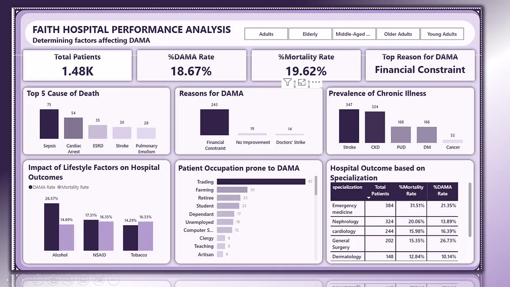510x287 pixels.
Task: Select the Farming bar in occupation chart
Action: 232,189
